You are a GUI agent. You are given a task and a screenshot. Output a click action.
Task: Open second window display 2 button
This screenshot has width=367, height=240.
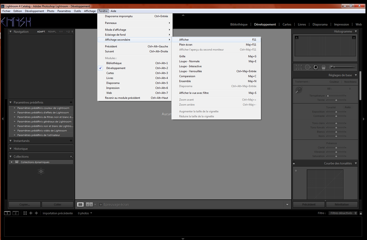click(x=15, y=213)
